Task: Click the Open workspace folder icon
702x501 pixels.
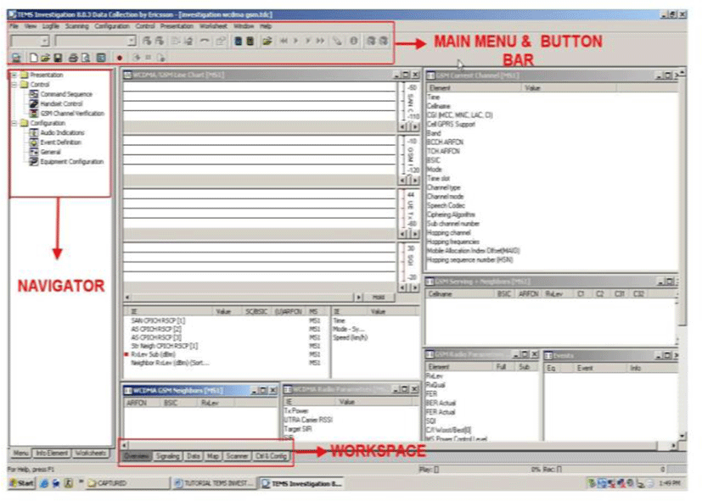Action: (45, 58)
